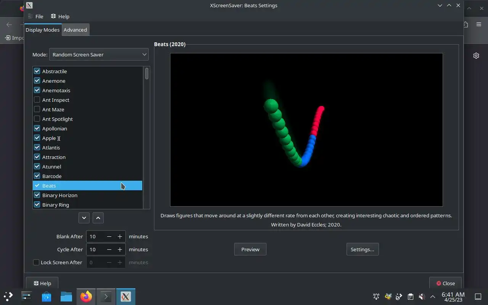Click the screensaver list scrollbar thumb

coord(147,74)
